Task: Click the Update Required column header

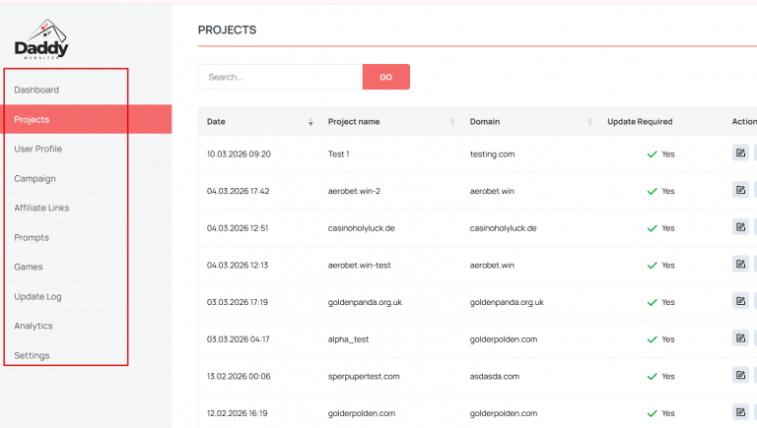Action: 640,121
